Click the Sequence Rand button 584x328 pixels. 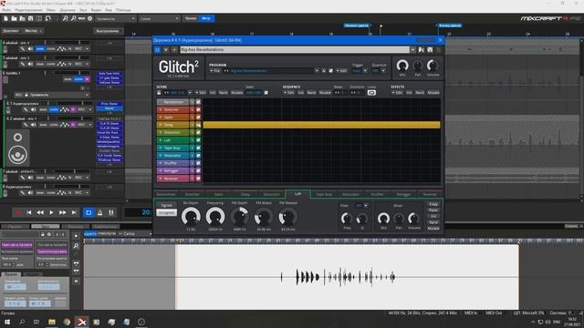click(x=311, y=93)
